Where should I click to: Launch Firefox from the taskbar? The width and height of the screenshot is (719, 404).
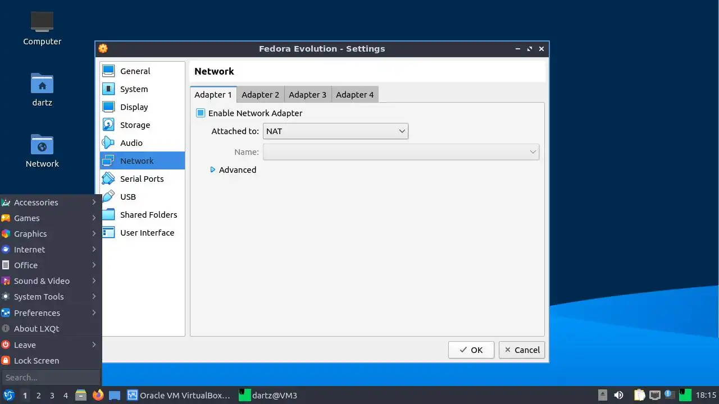click(98, 396)
